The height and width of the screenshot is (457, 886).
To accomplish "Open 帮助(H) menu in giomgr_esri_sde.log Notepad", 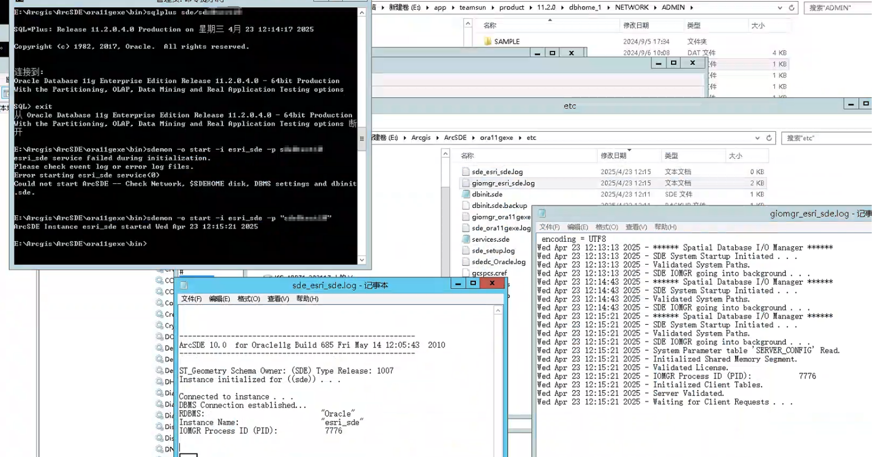I will pyautogui.click(x=665, y=227).
